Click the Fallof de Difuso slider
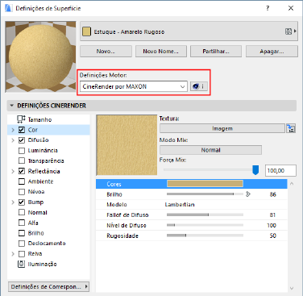The height and width of the screenshot is (296, 303). tap(205, 215)
